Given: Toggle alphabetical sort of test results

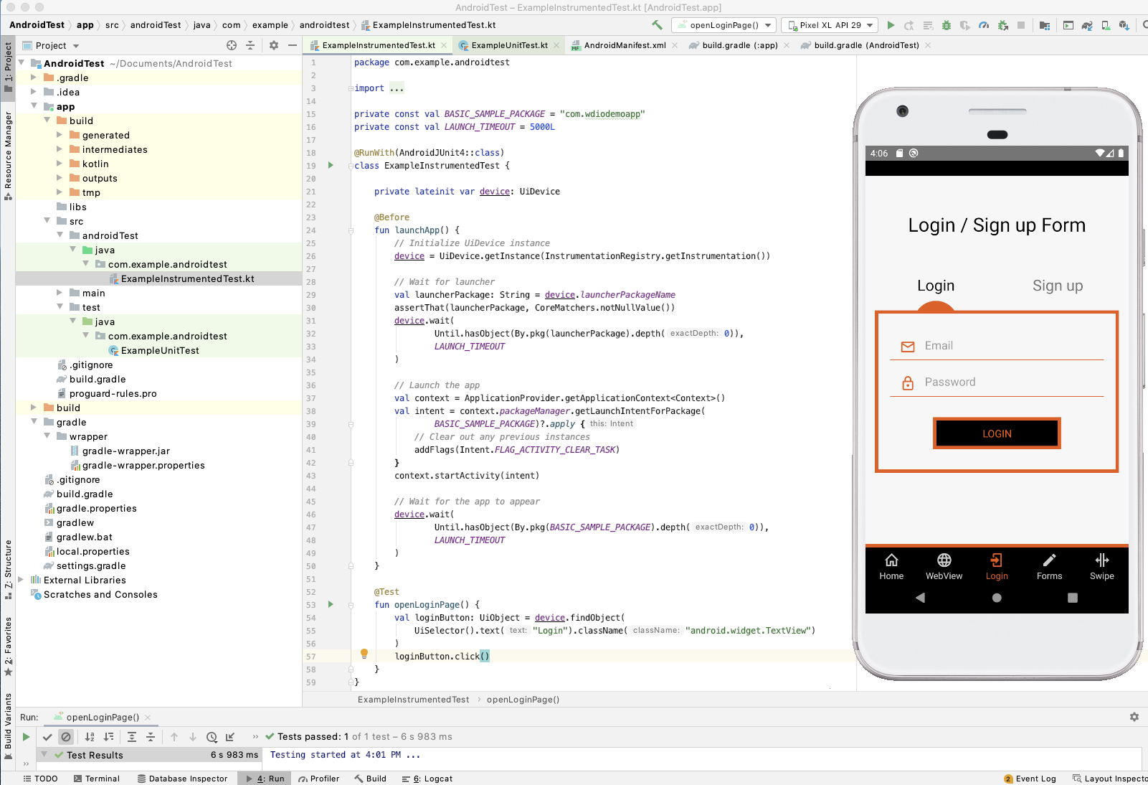Looking at the screenshot, I should tap(90, 737).
